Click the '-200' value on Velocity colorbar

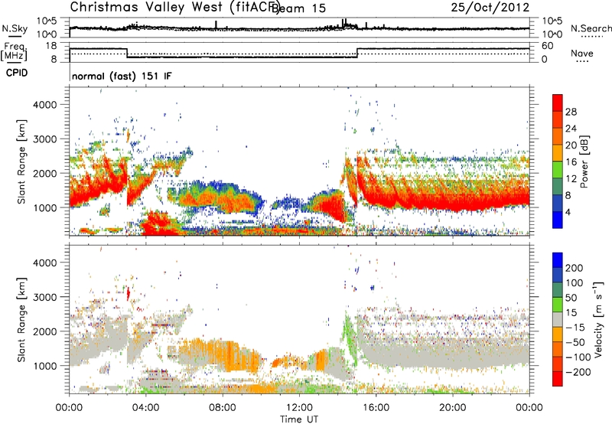(578, 372)
